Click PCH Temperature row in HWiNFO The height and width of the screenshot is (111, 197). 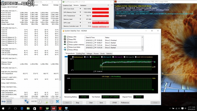[x=30, y=73]
